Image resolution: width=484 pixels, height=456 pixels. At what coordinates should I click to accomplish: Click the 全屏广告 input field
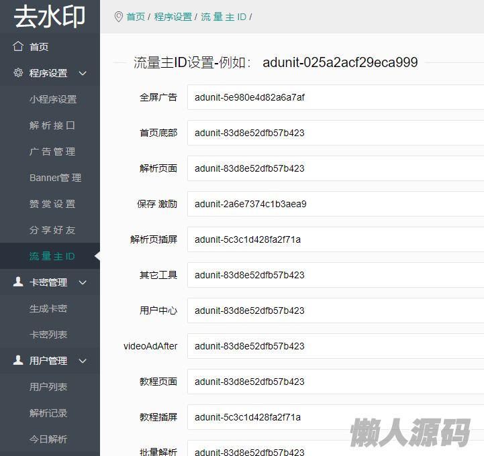pos(336,97)
